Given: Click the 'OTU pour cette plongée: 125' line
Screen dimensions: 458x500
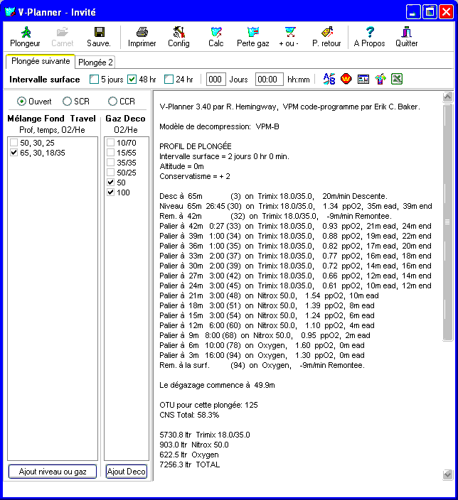Looking at the screenshot, I should (208, 405).
